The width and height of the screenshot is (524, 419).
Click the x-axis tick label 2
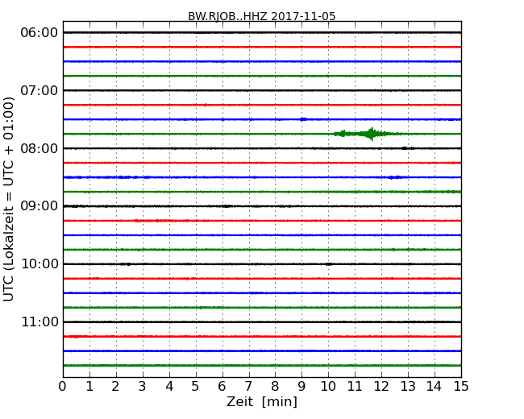[x=115, y=387]
